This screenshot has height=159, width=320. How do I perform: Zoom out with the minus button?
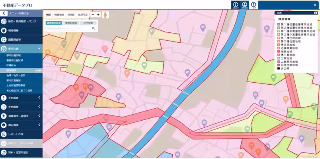click(x=93, y=15)
